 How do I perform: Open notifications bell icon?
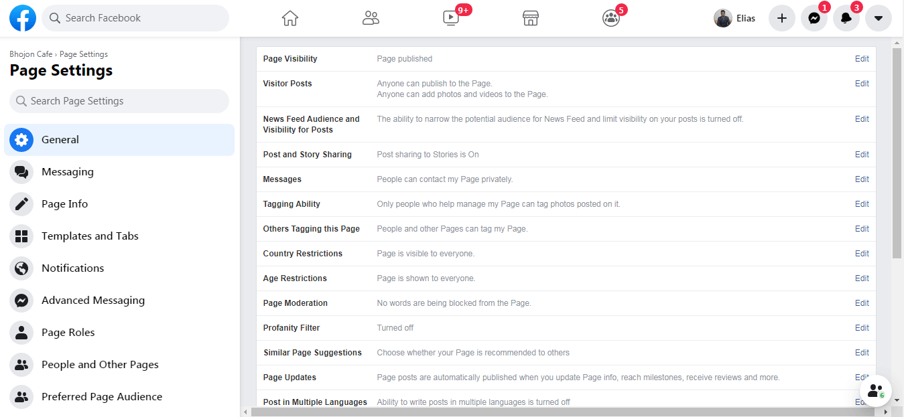(846, 18)
